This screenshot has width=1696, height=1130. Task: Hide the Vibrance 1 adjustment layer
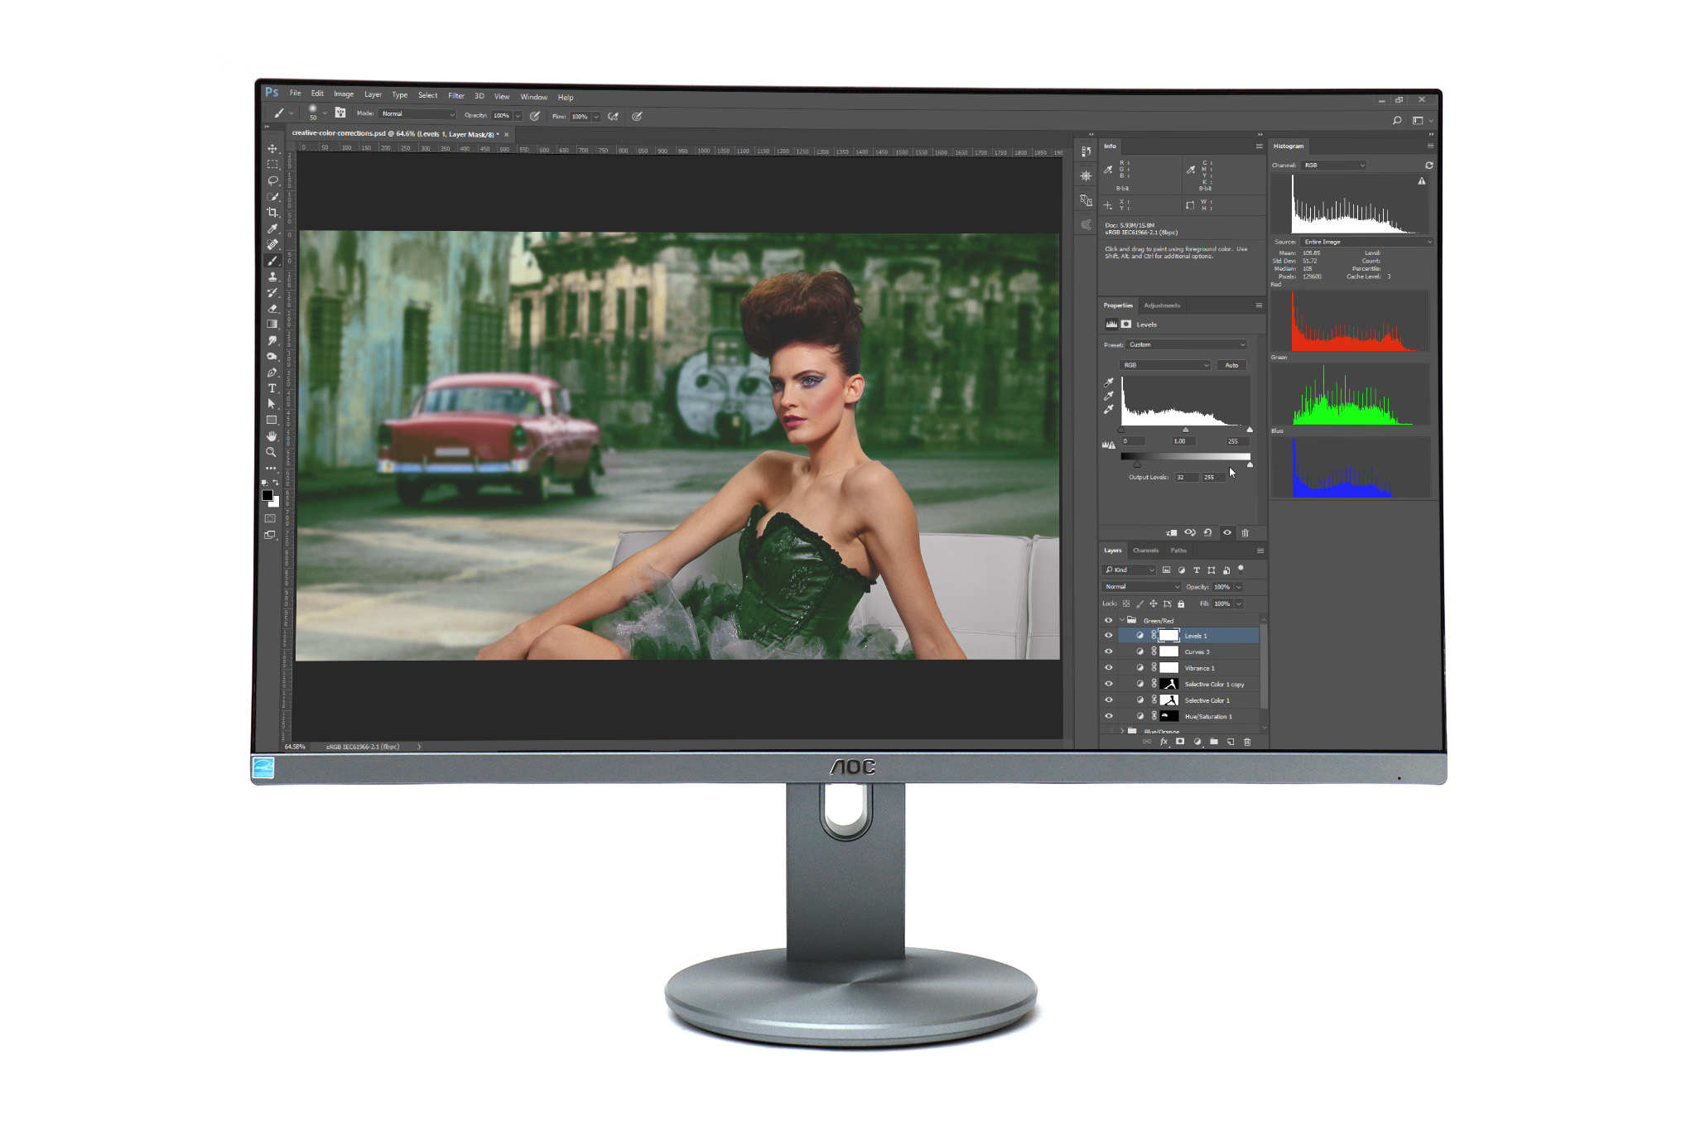[1109, 668]
